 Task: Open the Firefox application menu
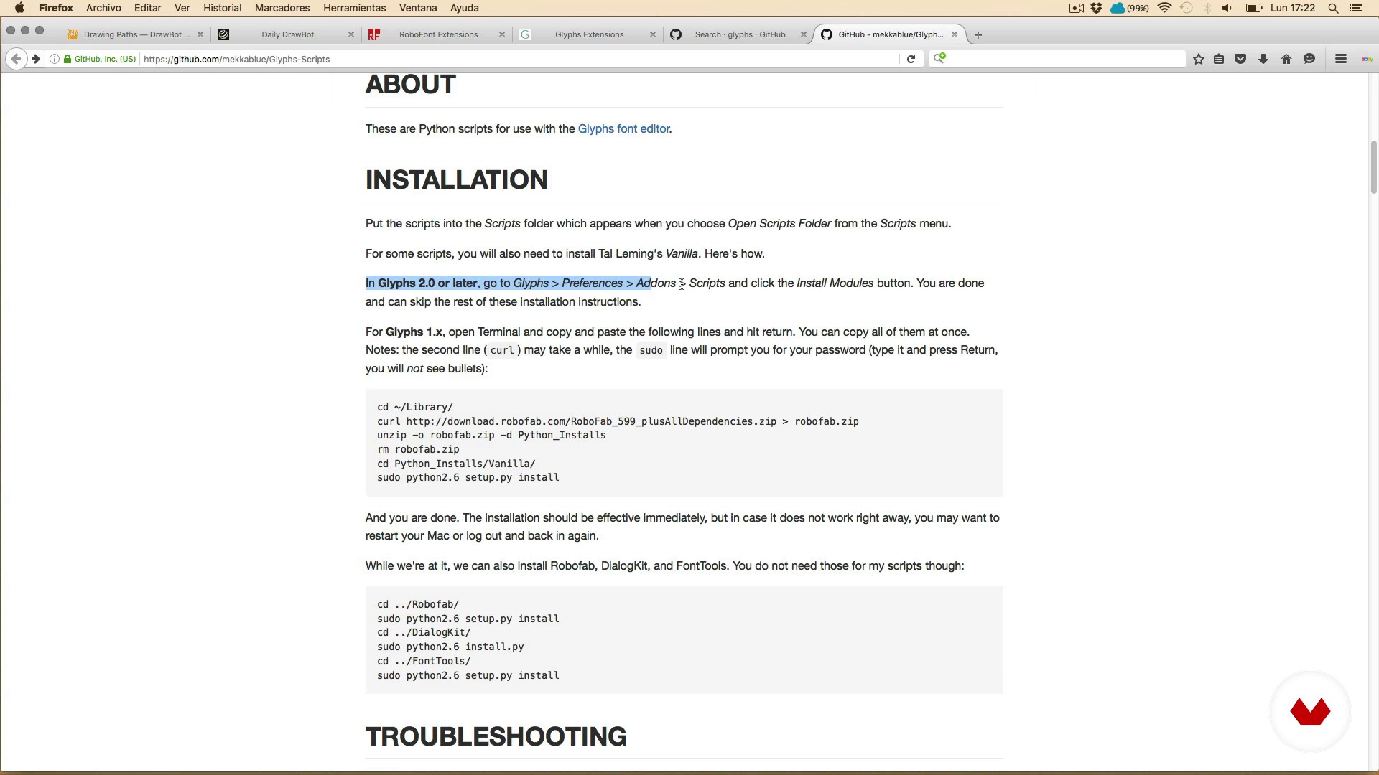(x=56, y=8)
